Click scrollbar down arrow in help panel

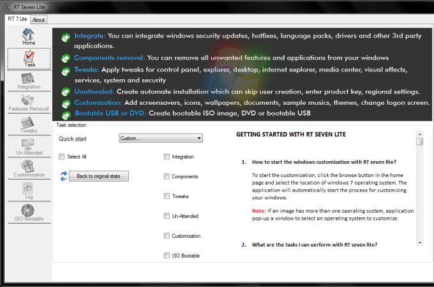[420, 243]
